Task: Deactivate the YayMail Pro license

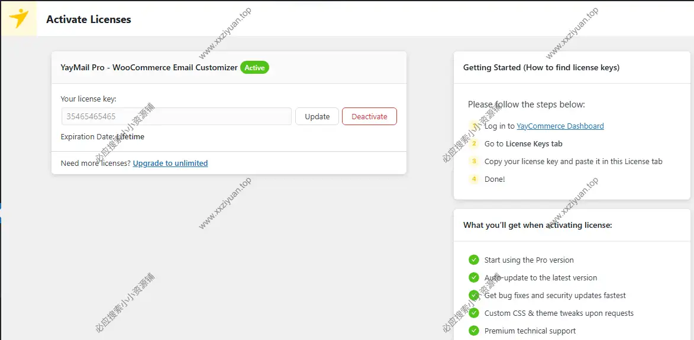Action: tap(369, 116)
